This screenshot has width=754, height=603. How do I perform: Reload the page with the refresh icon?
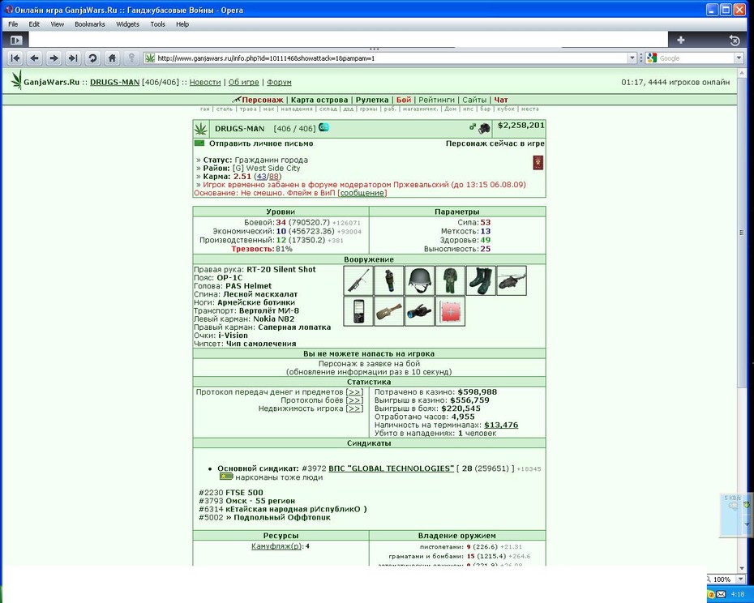(x=92, y=58)
